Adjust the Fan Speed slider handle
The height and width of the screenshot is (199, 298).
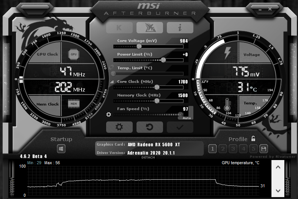tap(180, 114)
